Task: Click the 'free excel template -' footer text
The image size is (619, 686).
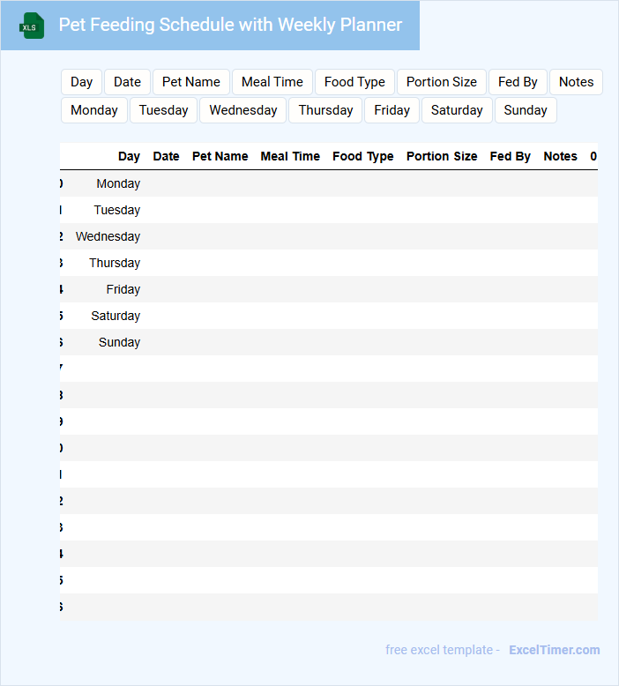Action: click(443, 650)
